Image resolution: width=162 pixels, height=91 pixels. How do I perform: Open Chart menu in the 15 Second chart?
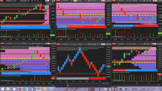coord(2,1)
